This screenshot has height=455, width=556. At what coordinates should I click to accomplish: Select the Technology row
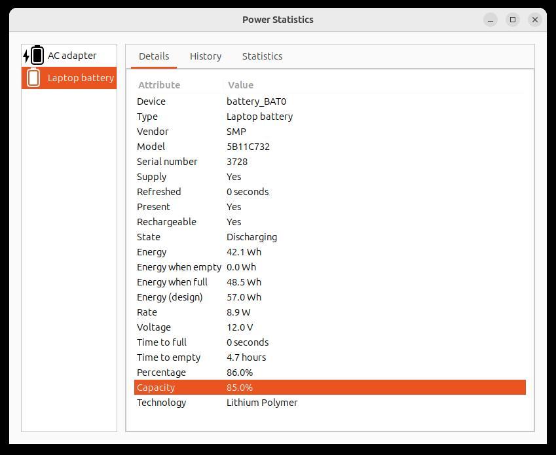pyautogui.click(x=329, y=403)
